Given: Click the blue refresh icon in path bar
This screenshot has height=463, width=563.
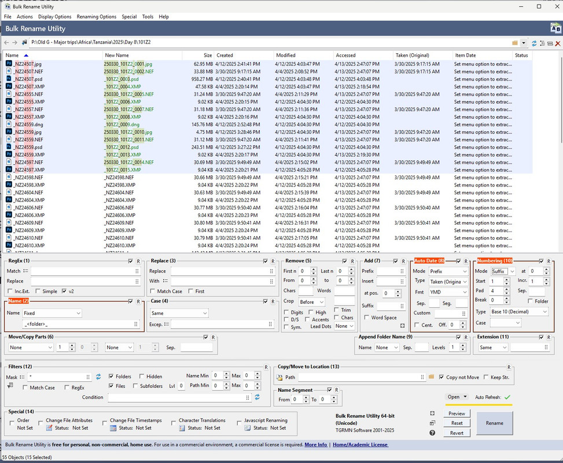Looking at the screenshot, I should point(534,43).
